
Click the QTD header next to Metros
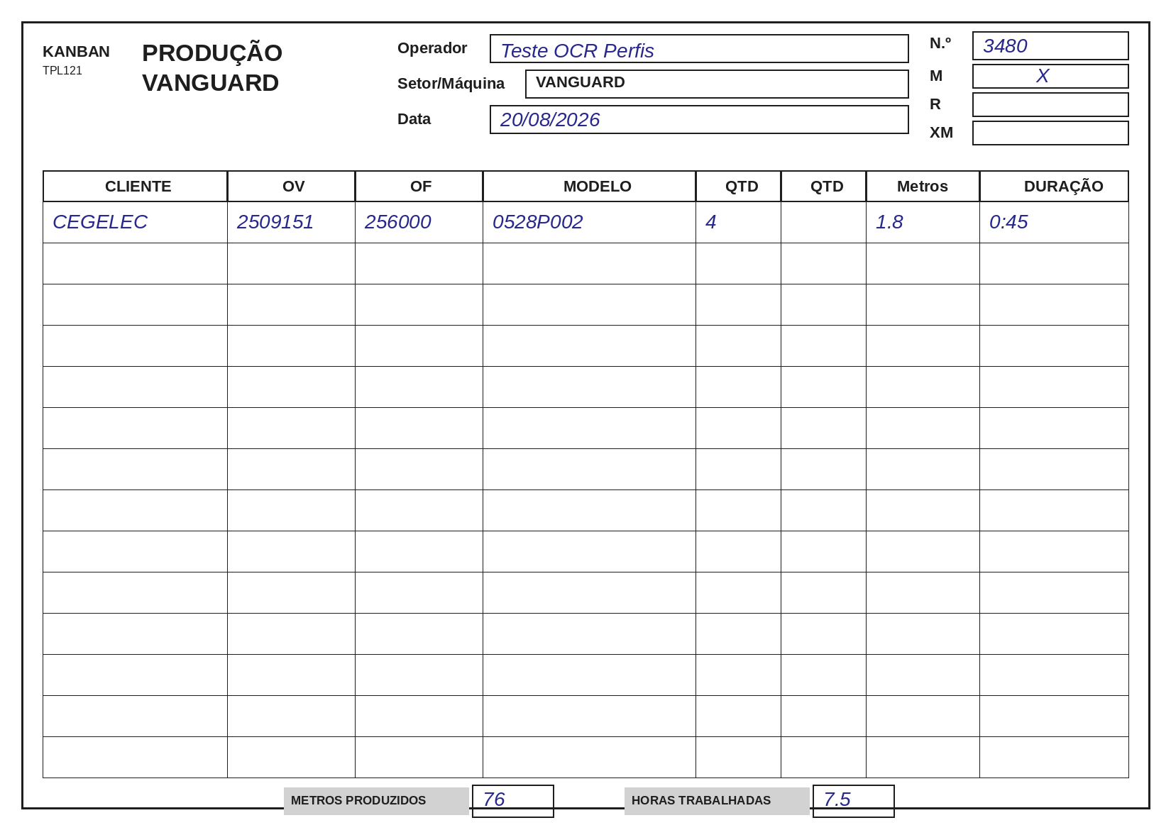(x=824, y=187)
